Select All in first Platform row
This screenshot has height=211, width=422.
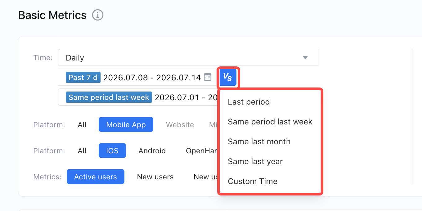point(82,124)
